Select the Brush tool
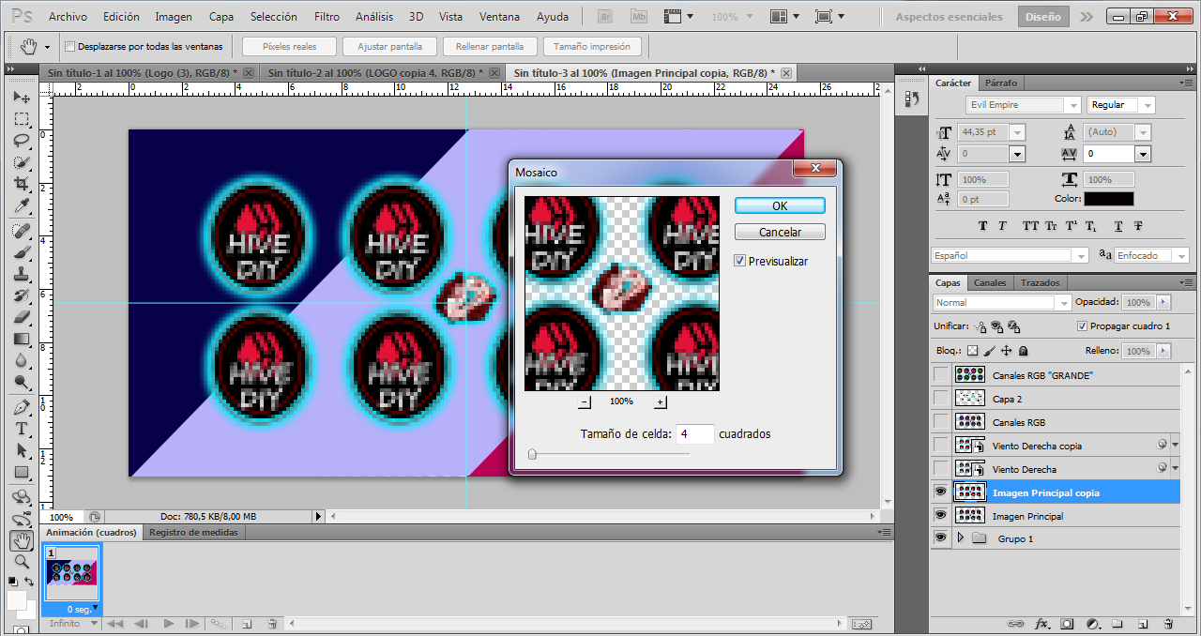This screenshot has height=636, width=1201. 22,252
